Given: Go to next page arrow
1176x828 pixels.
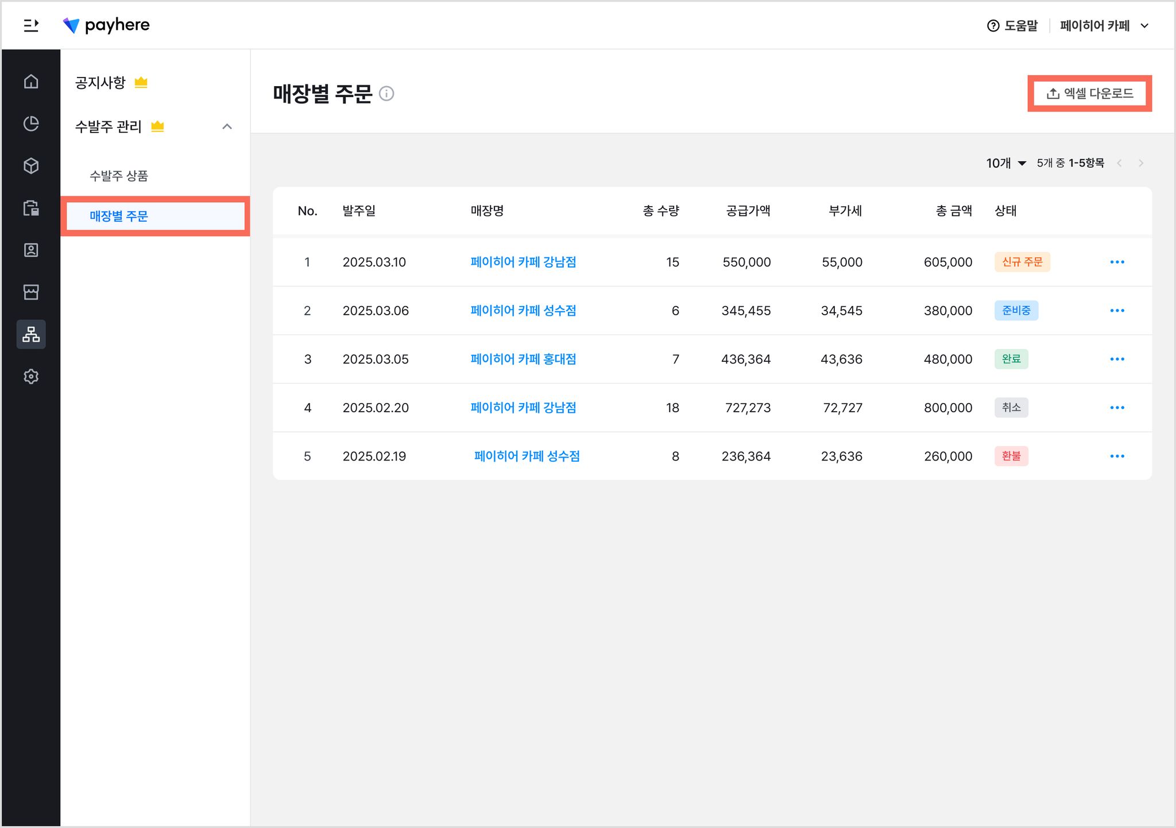Looking at the screenshot, I should [1141, 163].
